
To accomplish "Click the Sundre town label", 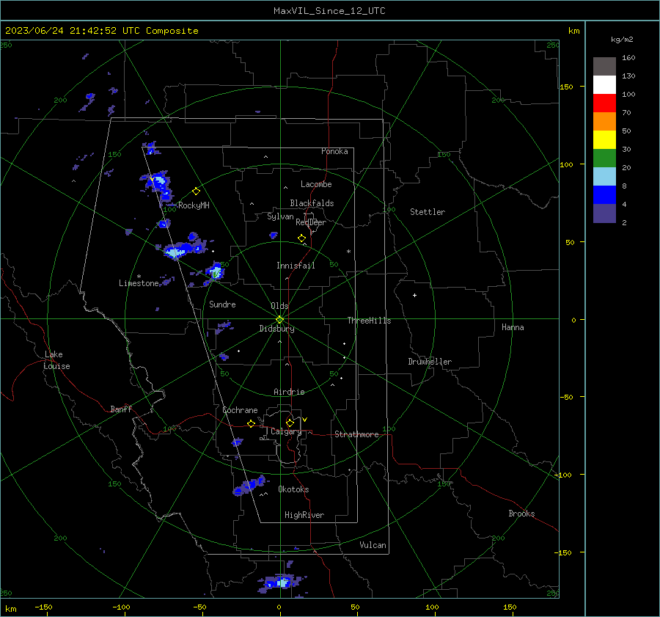I will pyautogui.click(x=222, y=304).
